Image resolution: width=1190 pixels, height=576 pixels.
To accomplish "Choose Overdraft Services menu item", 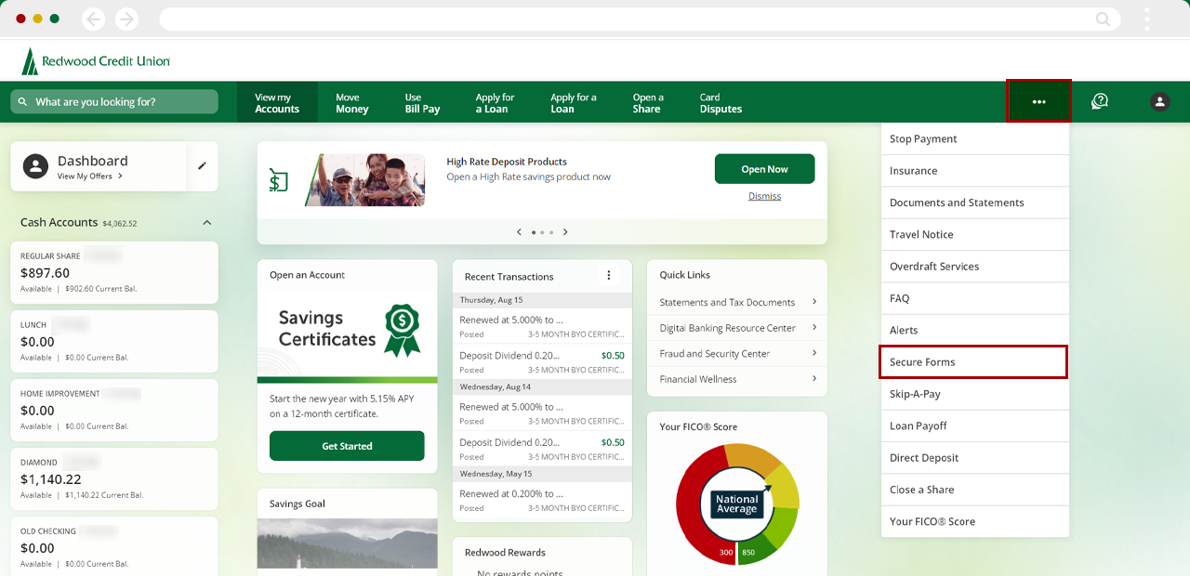I will (x=975, y=267).
